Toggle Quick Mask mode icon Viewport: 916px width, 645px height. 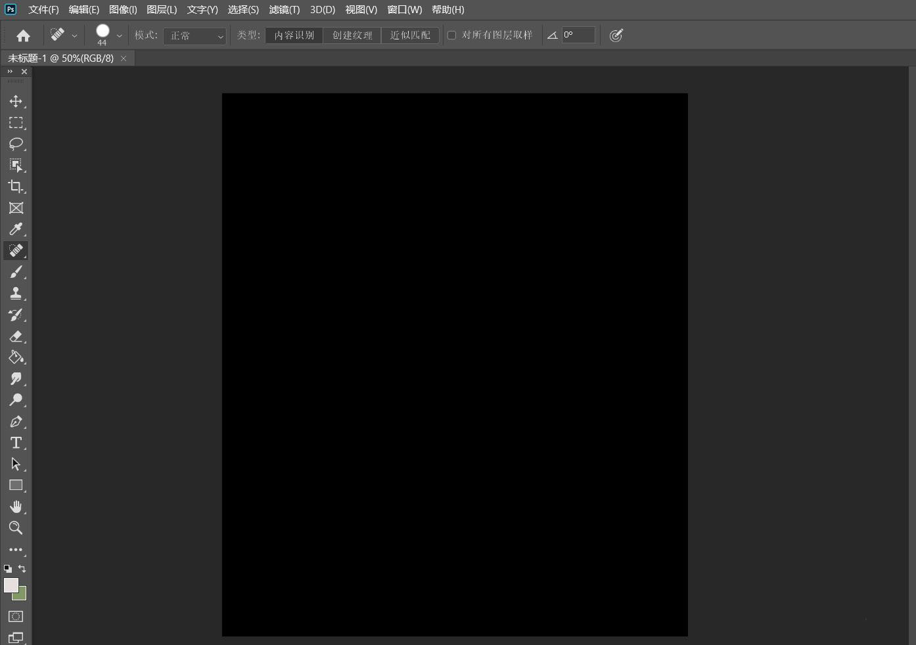[16, 616]
